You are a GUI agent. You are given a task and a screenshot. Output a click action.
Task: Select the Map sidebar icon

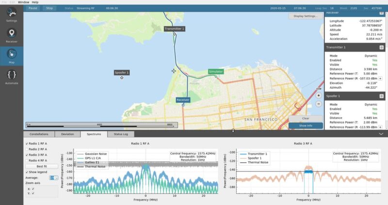coord(12,56)
